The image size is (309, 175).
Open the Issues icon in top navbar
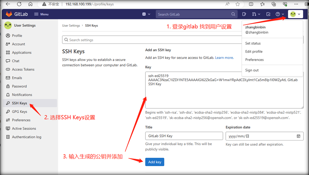(x=244, y=14)
